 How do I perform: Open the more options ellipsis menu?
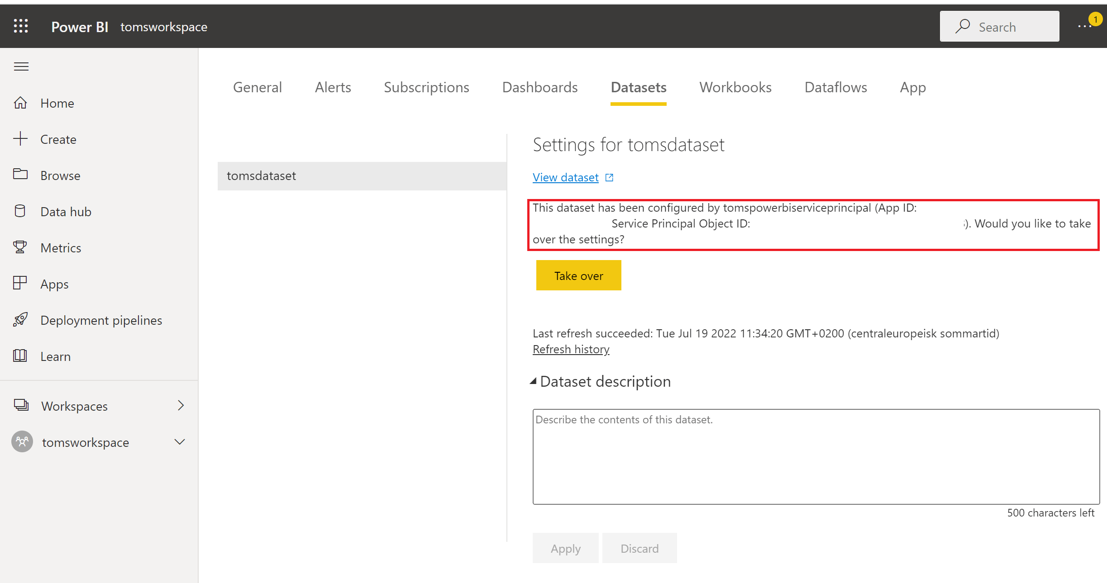1084,26
